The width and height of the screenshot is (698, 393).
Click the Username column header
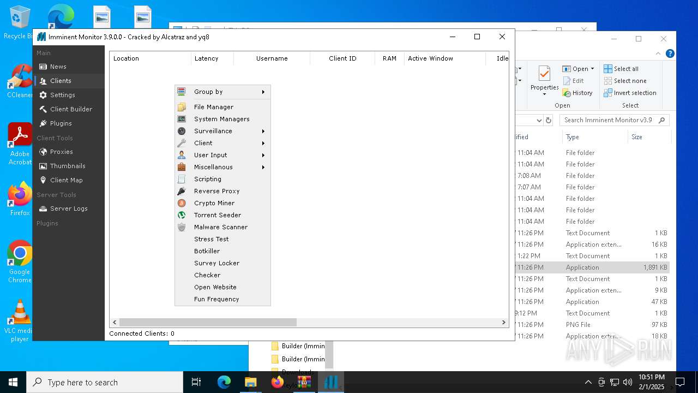coord(272,58)
